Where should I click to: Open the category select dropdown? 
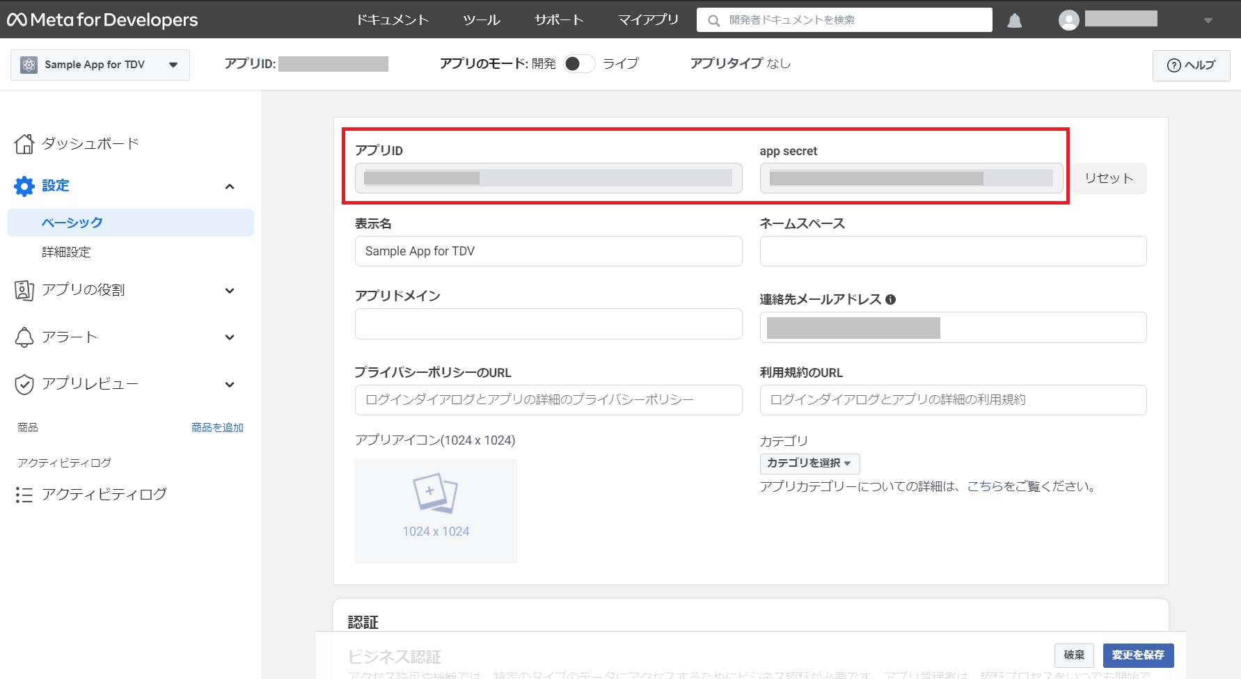809,463
